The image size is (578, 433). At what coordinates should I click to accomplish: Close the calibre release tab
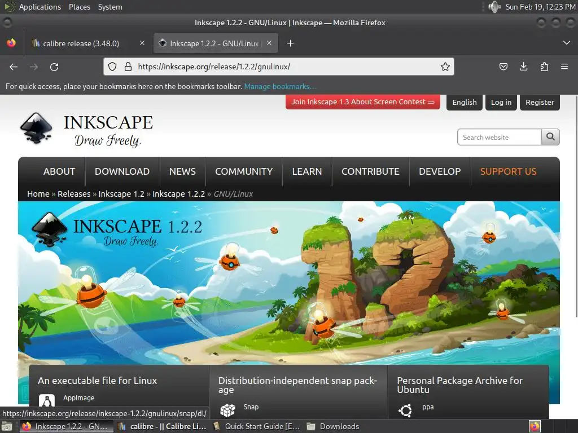[142, 43]
